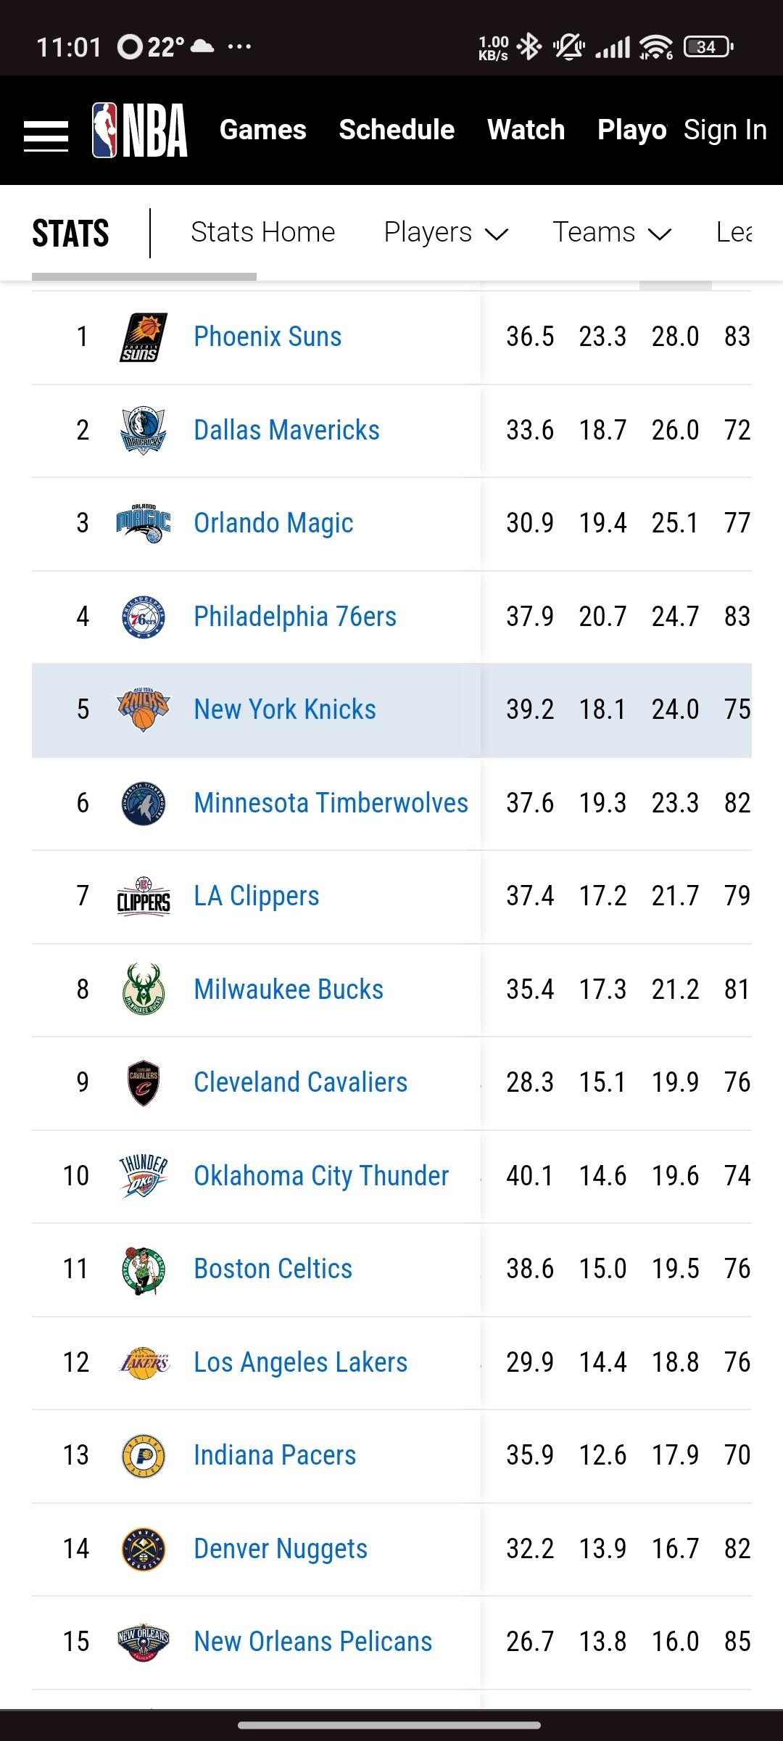Open the Minnesota Timberwolves team link
The height and width of the screenshot is (1741, 783).
click(331, 804)
